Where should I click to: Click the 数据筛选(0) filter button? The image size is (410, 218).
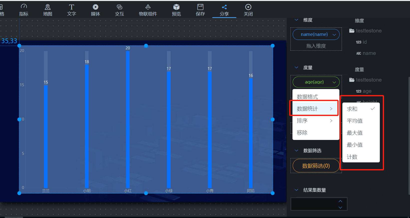click(x=316, y=166)
